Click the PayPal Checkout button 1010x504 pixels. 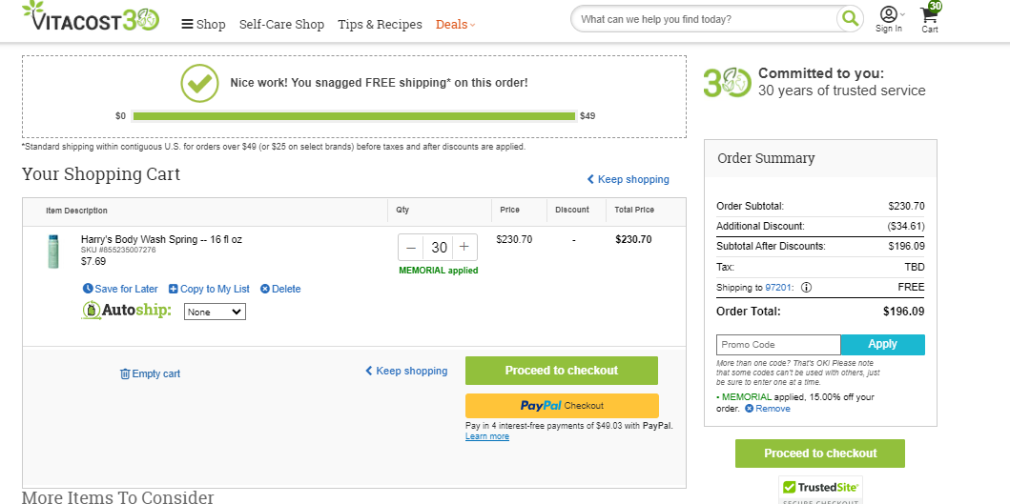point(562,406)
